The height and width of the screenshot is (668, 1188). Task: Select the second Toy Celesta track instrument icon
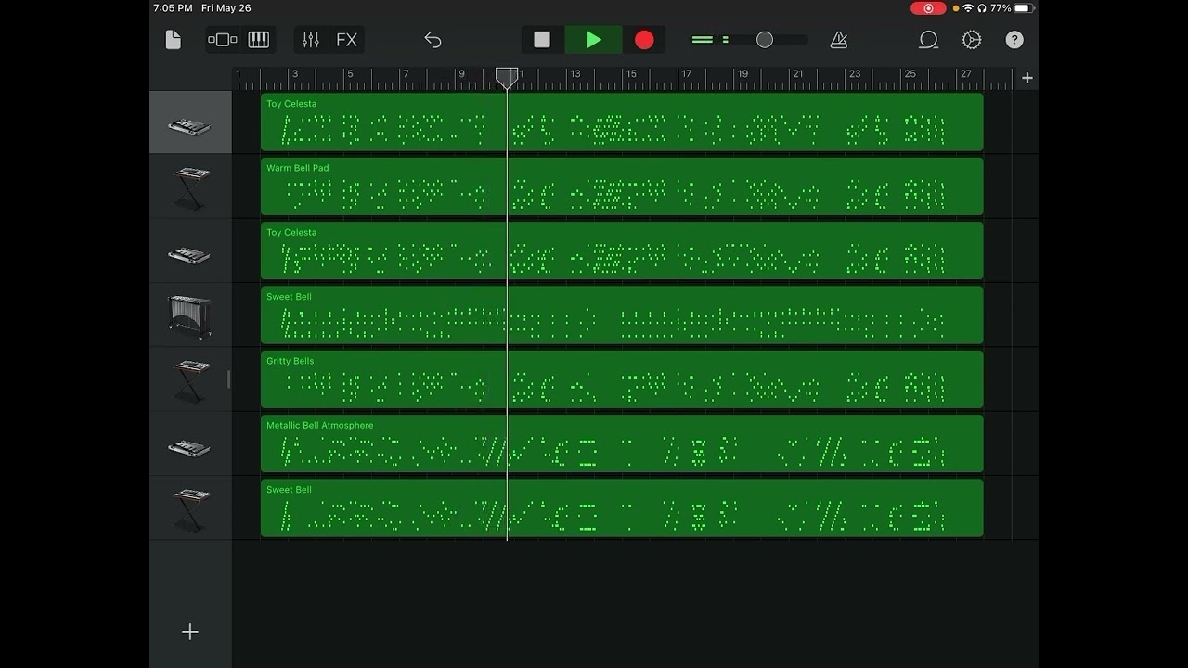(x=190, y=255)
